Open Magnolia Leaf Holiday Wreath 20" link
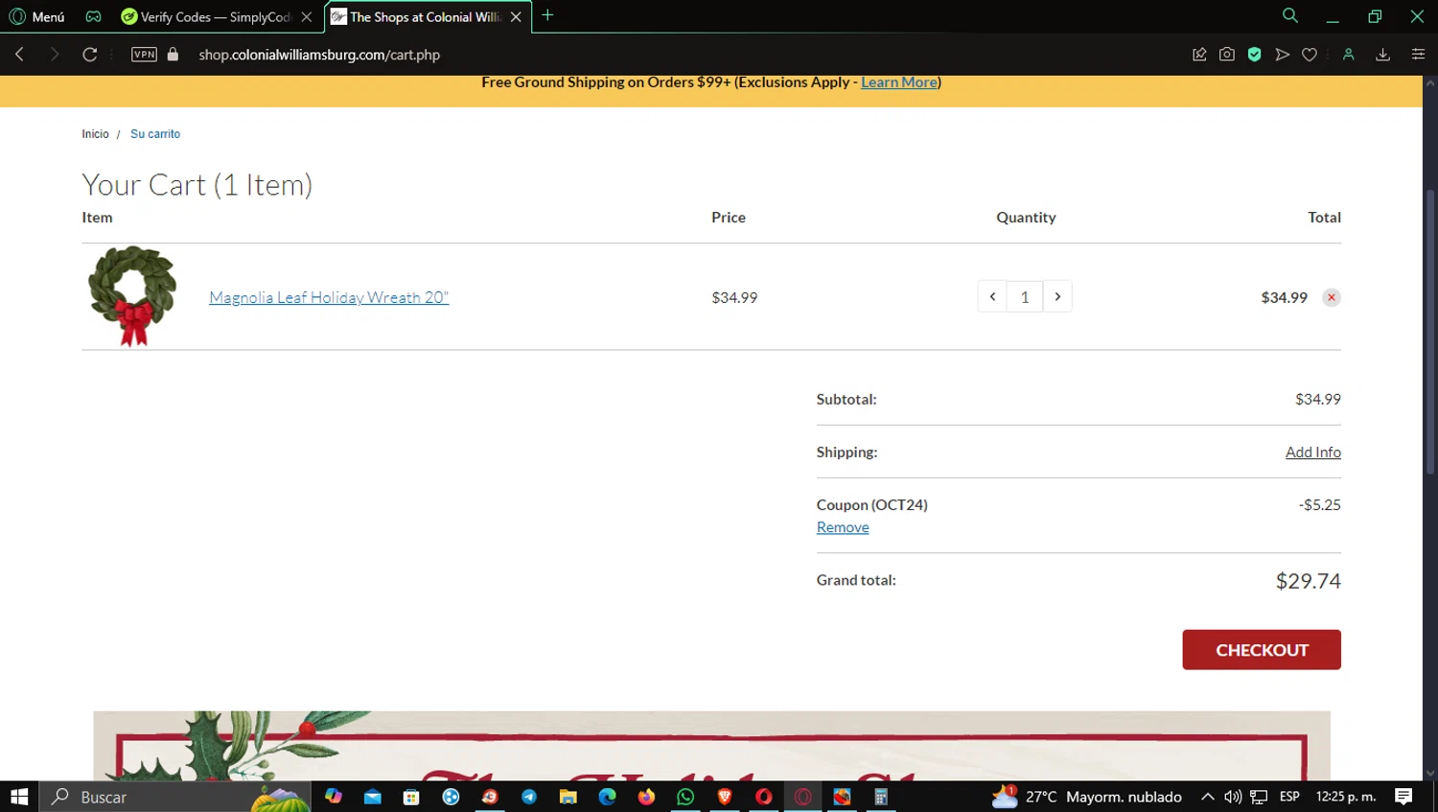 tap(329, 297)
